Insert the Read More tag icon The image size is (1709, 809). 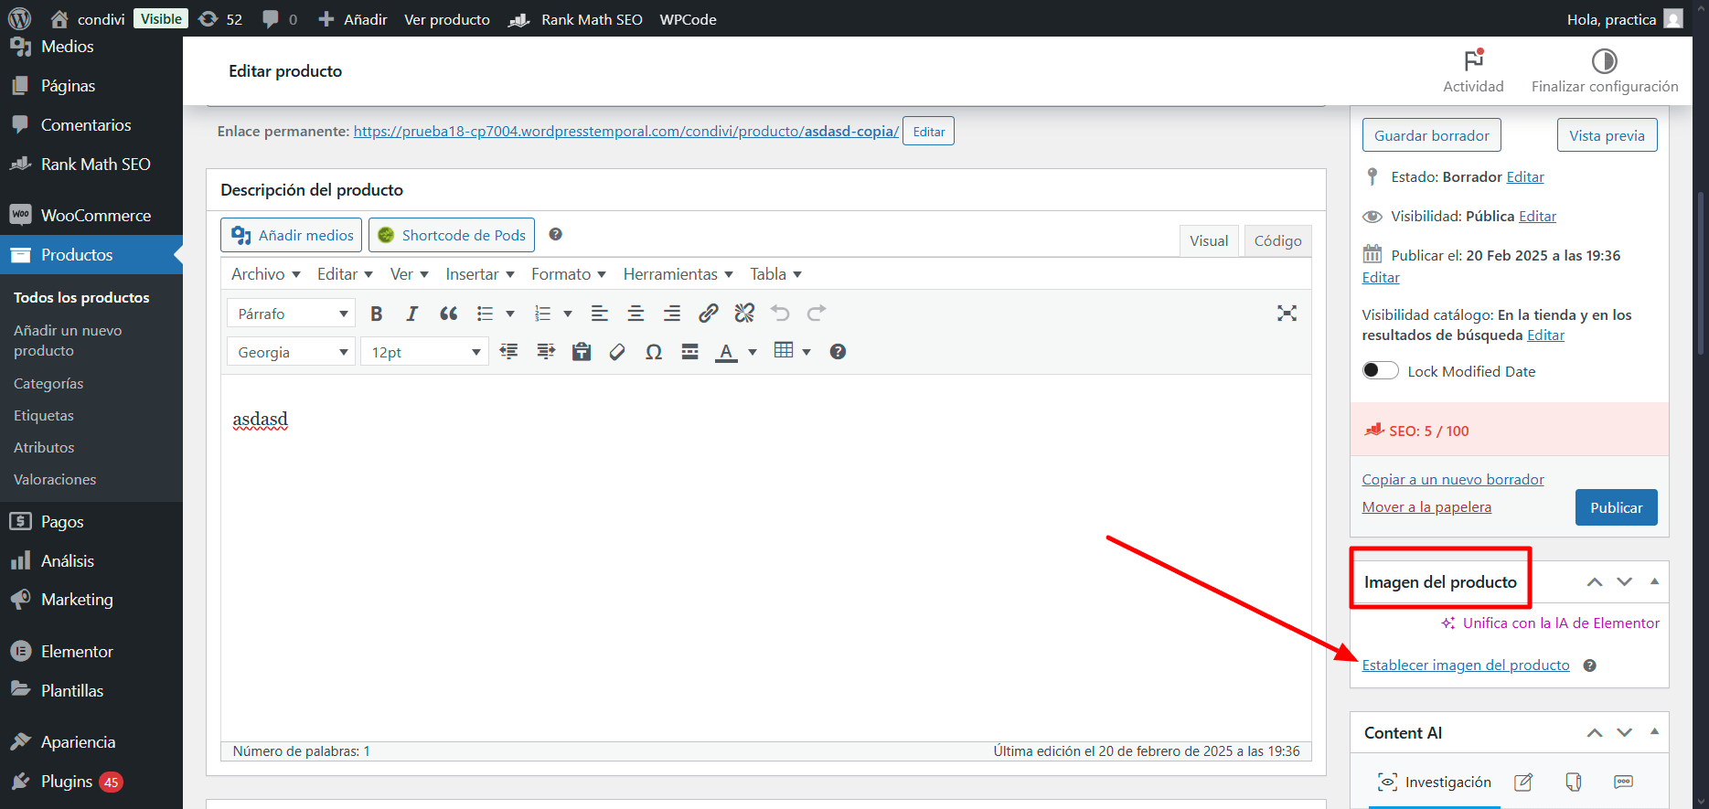(x=690, y=352)
